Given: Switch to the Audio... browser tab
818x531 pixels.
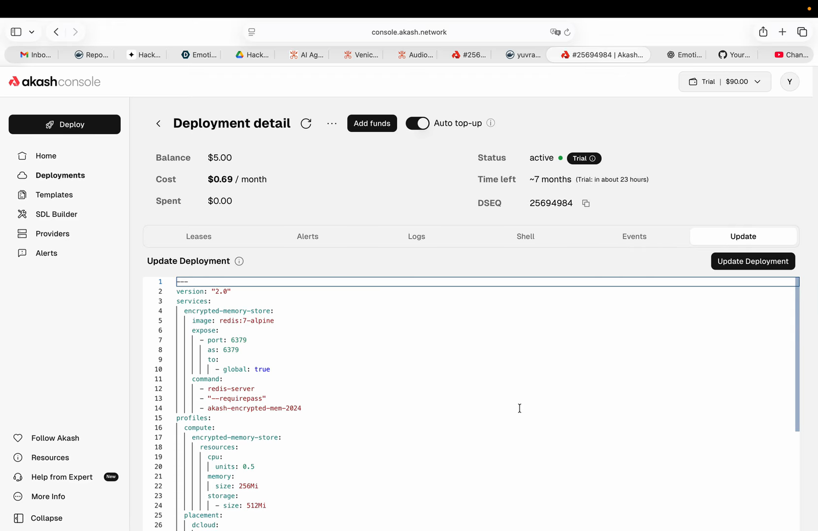Looking at the screenshot, I should click(x=416, y=55).
